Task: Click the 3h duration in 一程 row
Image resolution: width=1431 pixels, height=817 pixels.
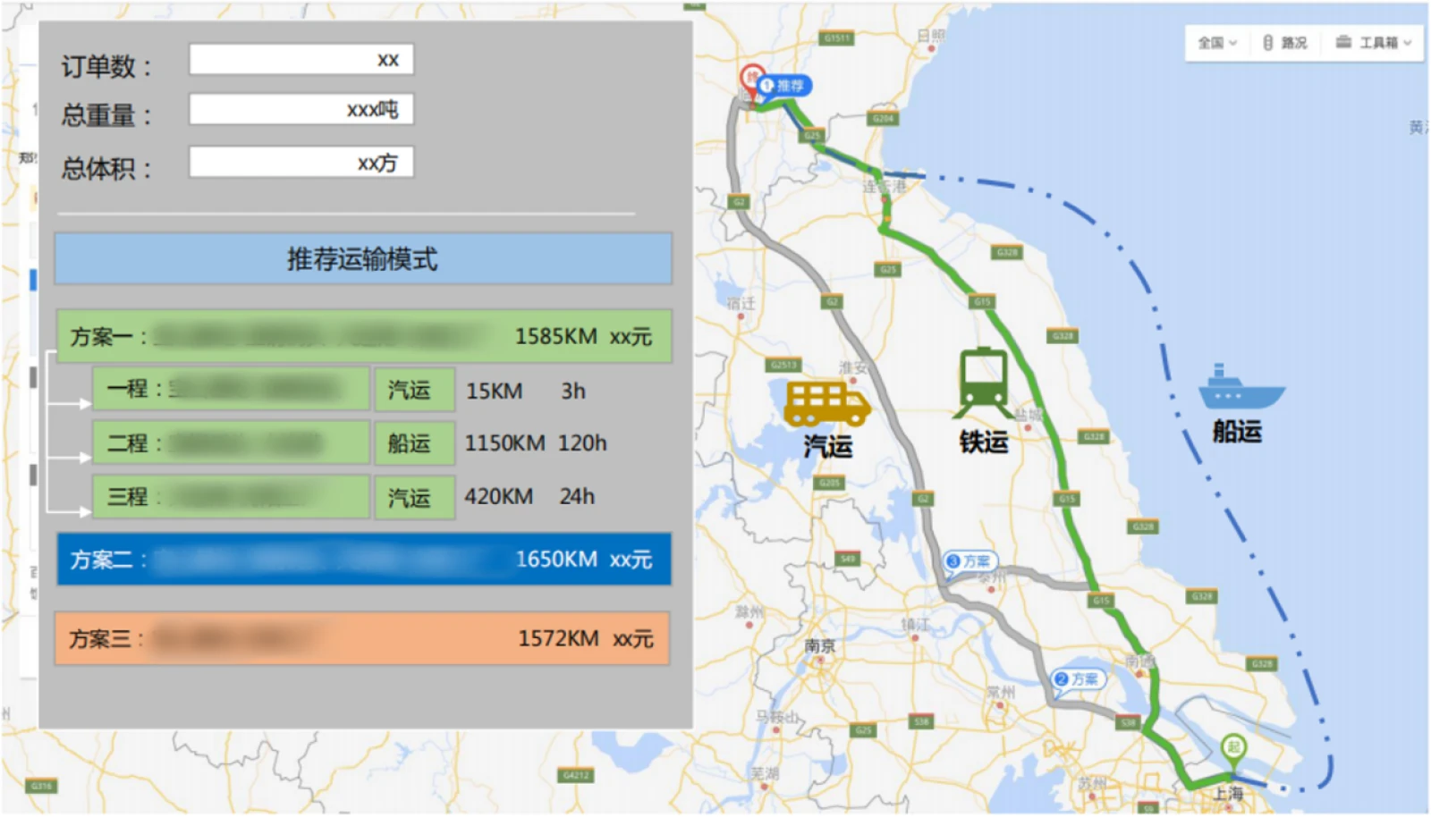Action: tap(573, 392)
